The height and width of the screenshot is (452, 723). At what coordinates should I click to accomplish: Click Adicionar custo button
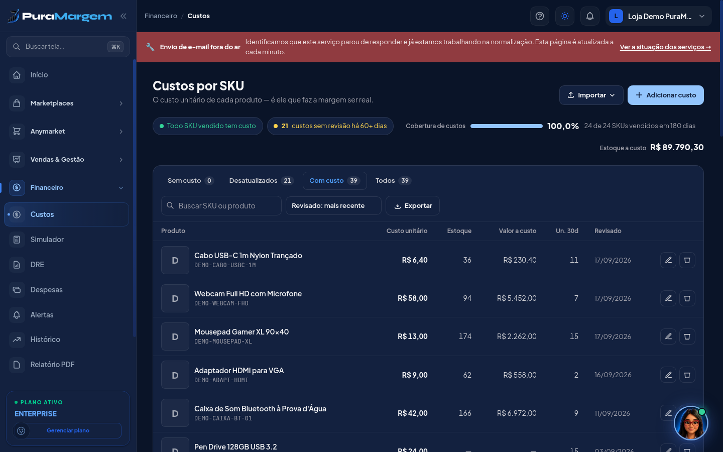(666, 95)
